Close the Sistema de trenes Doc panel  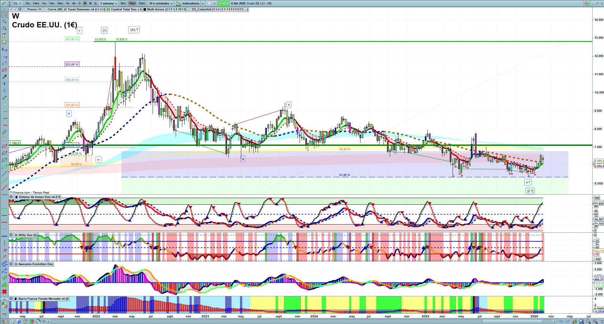click(11, 197)
